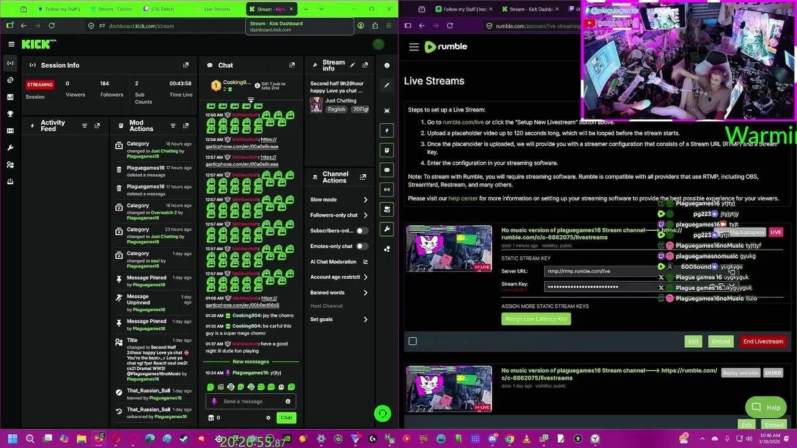The width and height of the screenshot is (797, 448).
Task: Expand Set goals options
Action: coord(339,319)
